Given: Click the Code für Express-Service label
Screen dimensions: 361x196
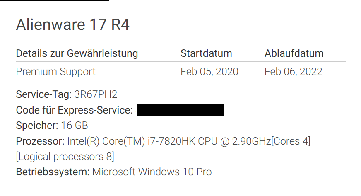Looking at the screenshot, I should (74, 110).
